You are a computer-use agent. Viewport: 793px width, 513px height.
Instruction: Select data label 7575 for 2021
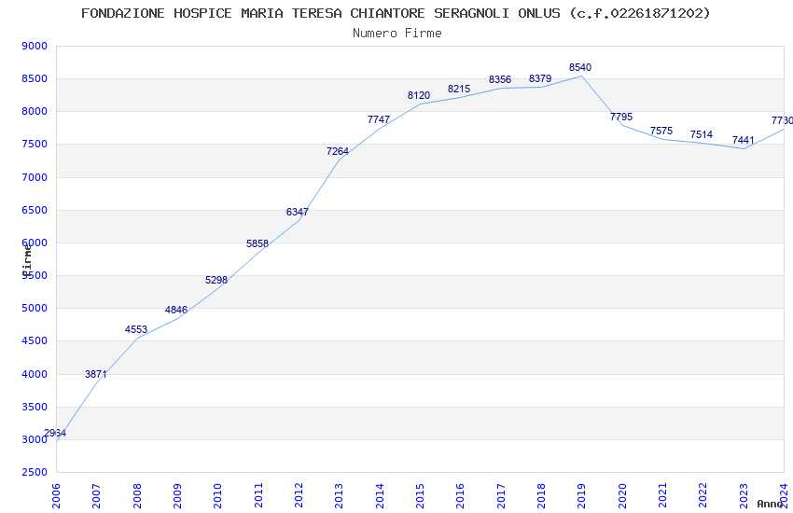point(661,131)
